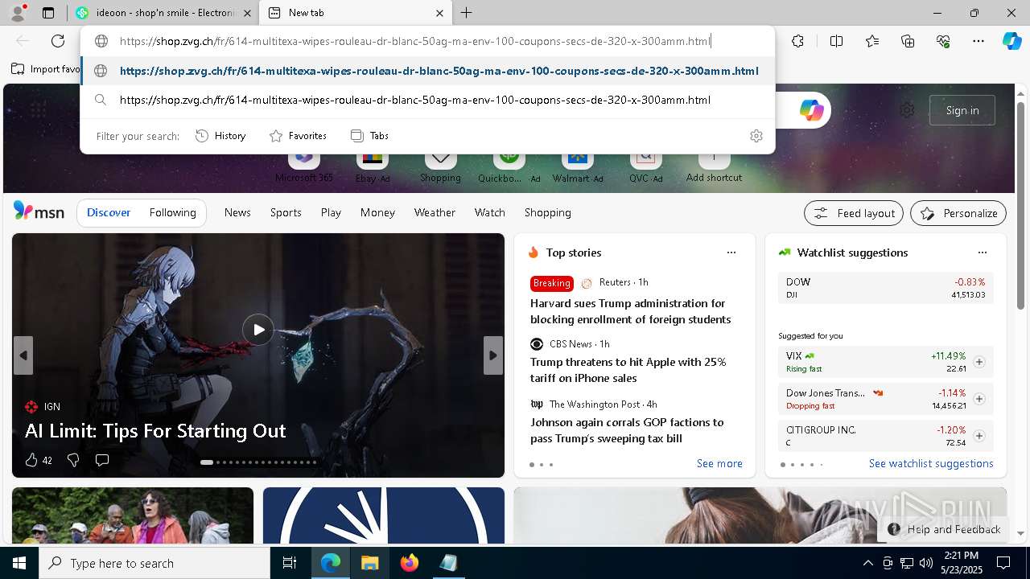Close the ideoon shop'n smile tab

[247, 13]
